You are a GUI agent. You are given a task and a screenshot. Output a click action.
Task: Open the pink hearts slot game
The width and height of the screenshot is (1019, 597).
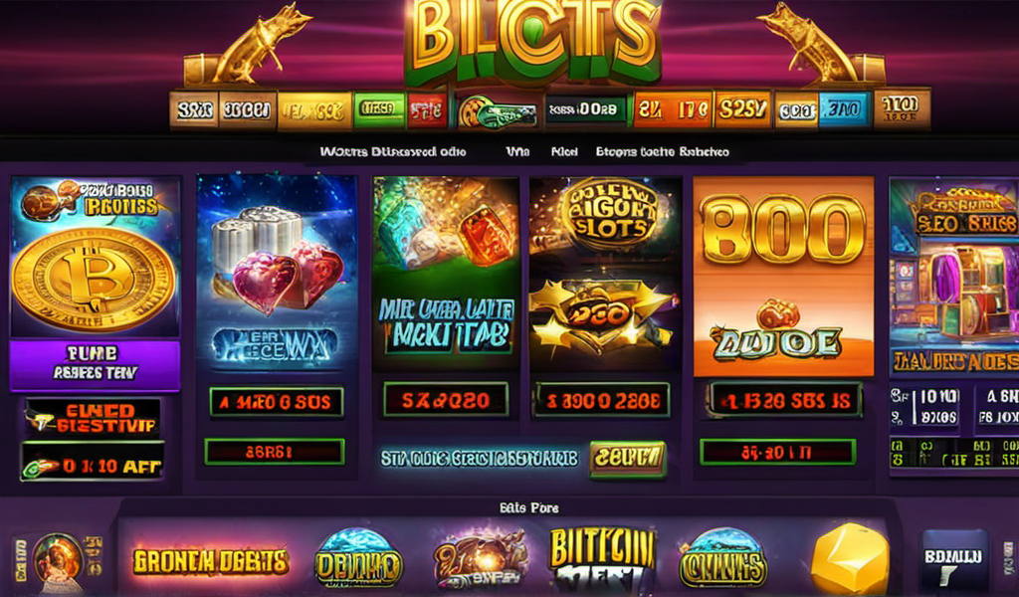277,273
